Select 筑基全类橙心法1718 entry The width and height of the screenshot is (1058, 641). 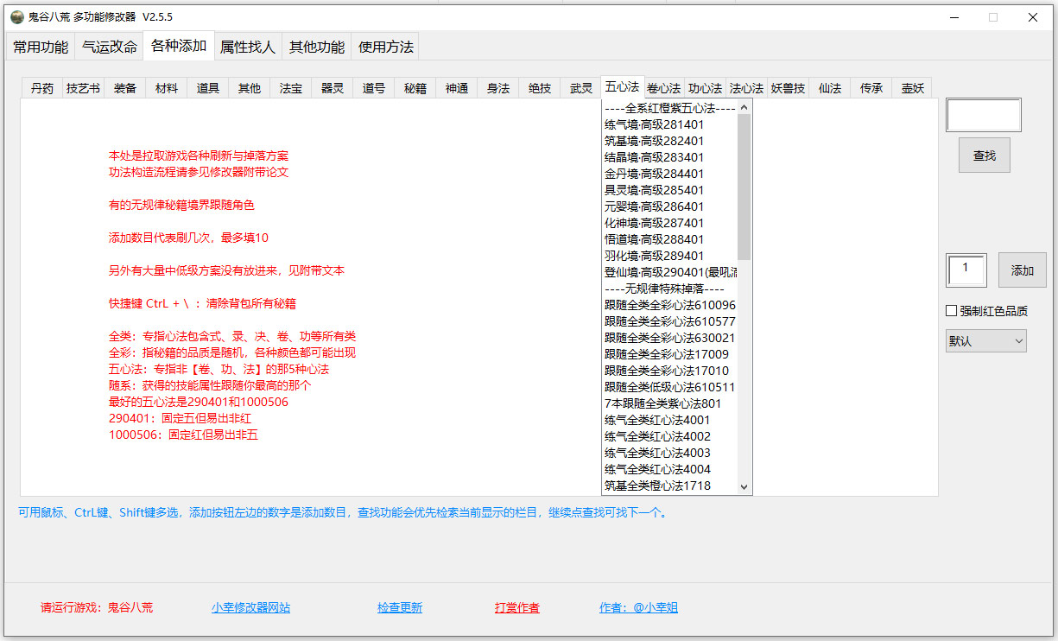[x=669, y=486]
